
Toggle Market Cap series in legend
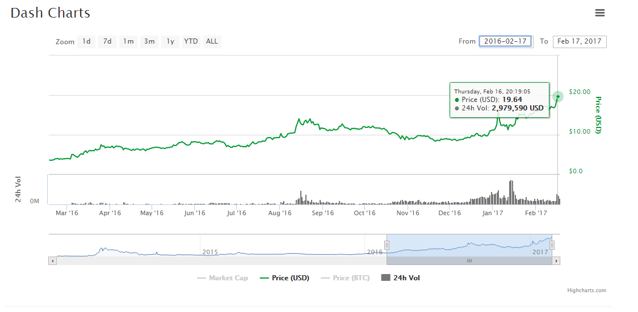(222, 278)
